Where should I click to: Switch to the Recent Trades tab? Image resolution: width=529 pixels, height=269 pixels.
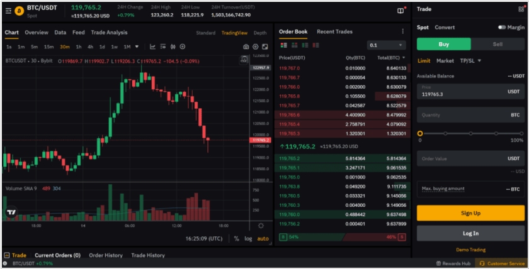[334, 31]
